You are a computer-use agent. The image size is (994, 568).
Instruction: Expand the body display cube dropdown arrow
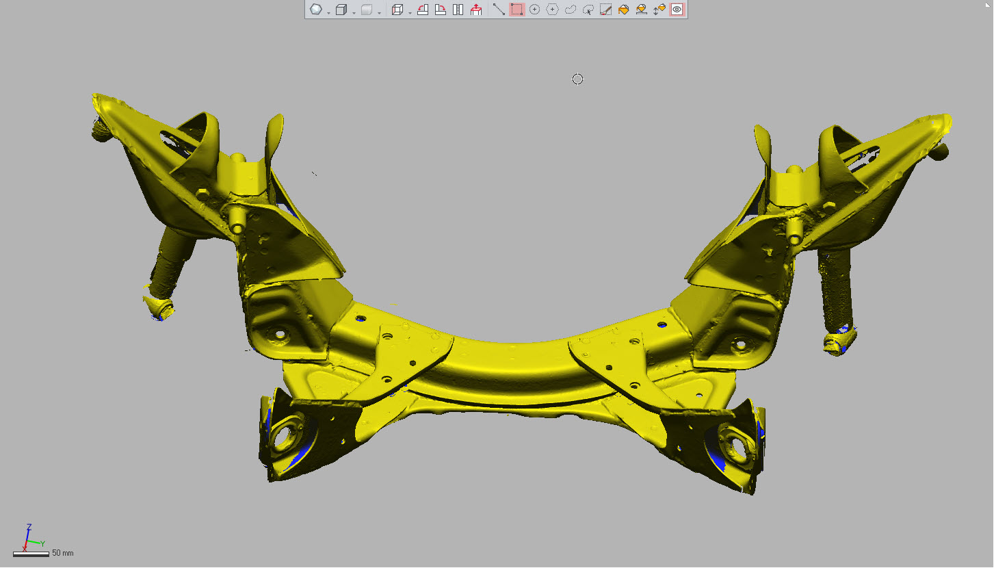coord(354,12)
